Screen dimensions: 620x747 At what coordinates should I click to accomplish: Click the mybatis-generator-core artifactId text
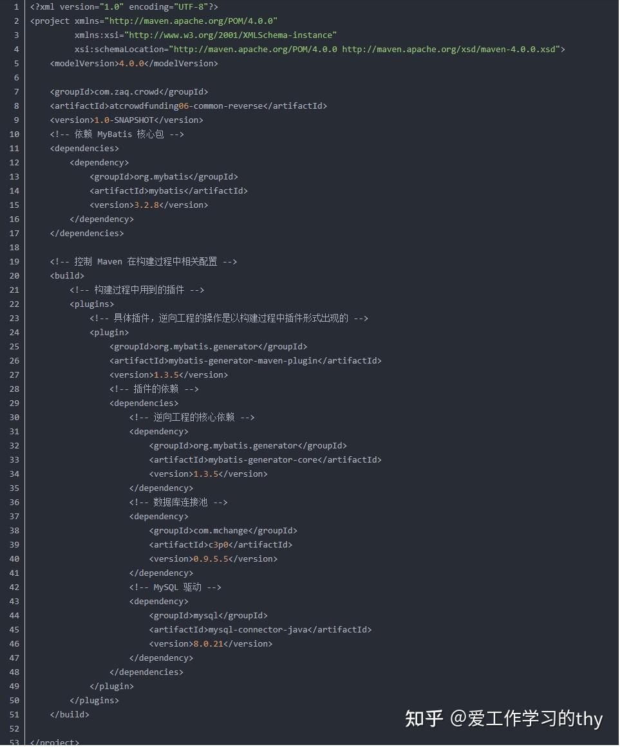pos(263,459)
